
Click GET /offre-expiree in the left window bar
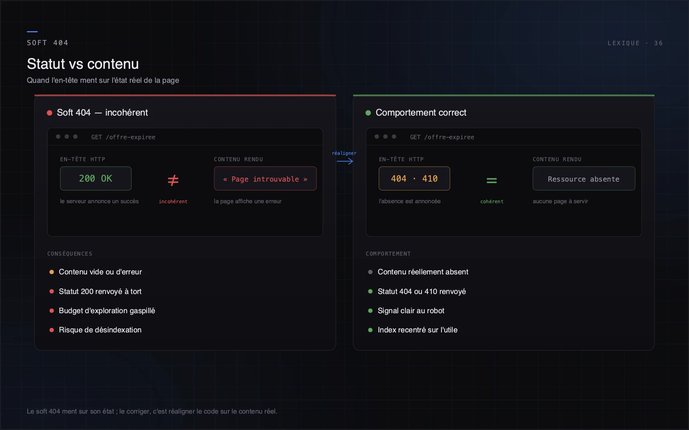(x=123, y=137)
